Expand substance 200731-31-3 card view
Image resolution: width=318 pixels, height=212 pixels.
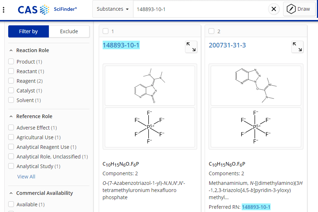click(x=297, y=47)
